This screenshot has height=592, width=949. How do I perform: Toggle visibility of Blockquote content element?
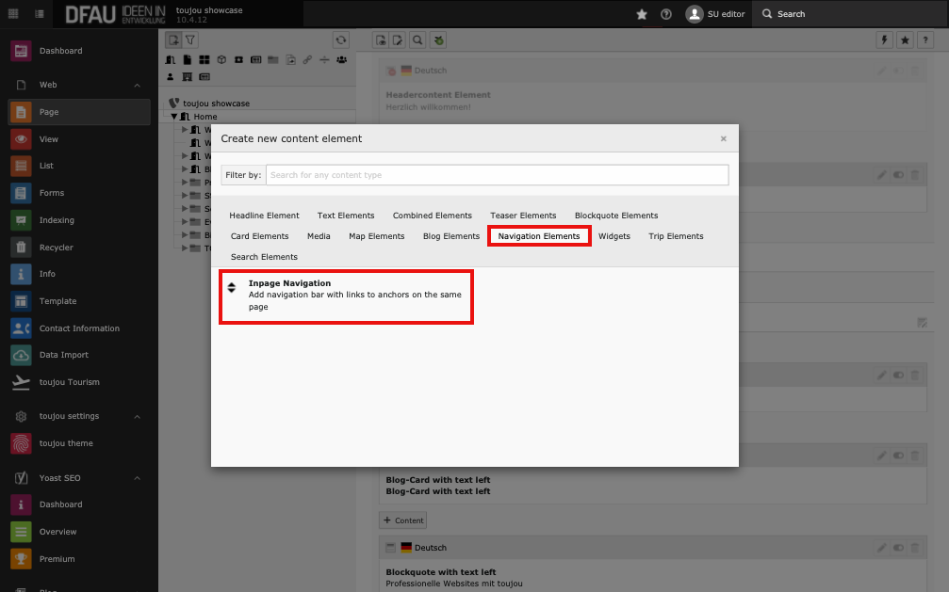(898, 548)
